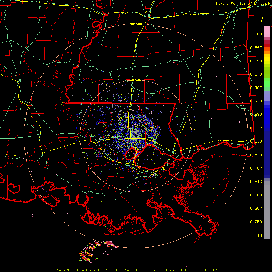
Task: Click the 0.467 color scale value
Action: point(256,168)
